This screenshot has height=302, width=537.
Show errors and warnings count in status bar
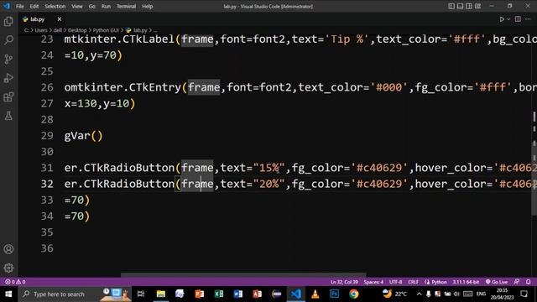click(x=15, y=282)
